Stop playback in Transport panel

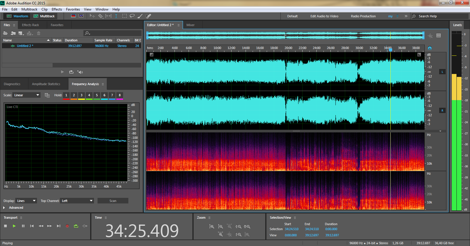(x=5, y=226)
